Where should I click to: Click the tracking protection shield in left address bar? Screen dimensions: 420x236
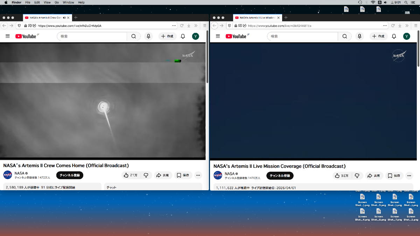click(x=19, y=26)
